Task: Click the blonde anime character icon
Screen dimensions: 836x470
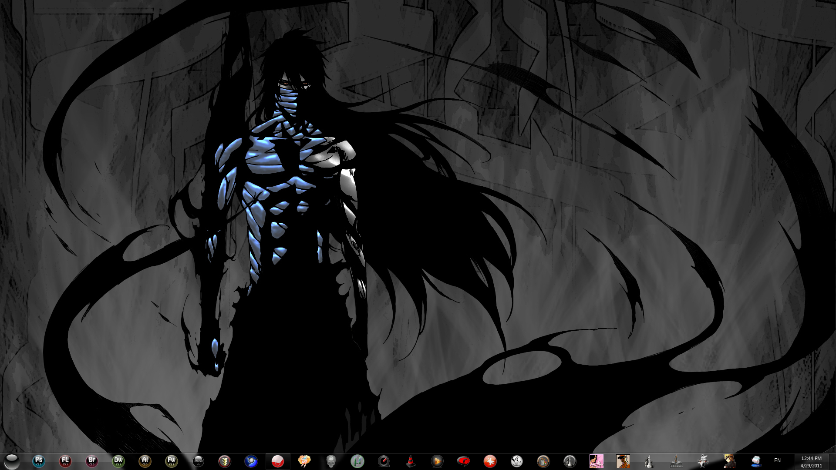Action: 730,461
